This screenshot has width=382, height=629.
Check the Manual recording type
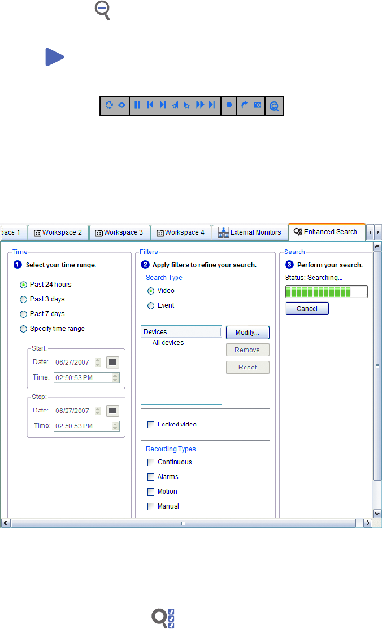coord(151,507)
